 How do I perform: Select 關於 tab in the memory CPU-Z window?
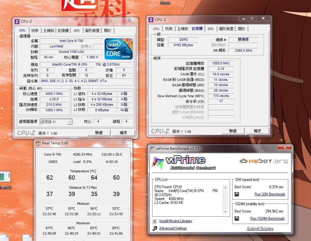242,29
